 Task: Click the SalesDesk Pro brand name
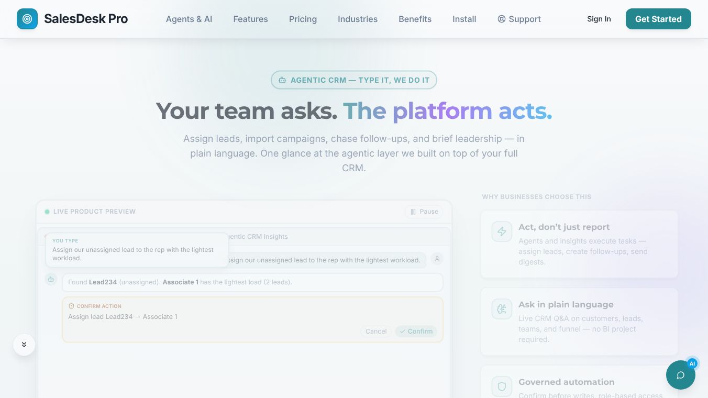click(86, 19)
